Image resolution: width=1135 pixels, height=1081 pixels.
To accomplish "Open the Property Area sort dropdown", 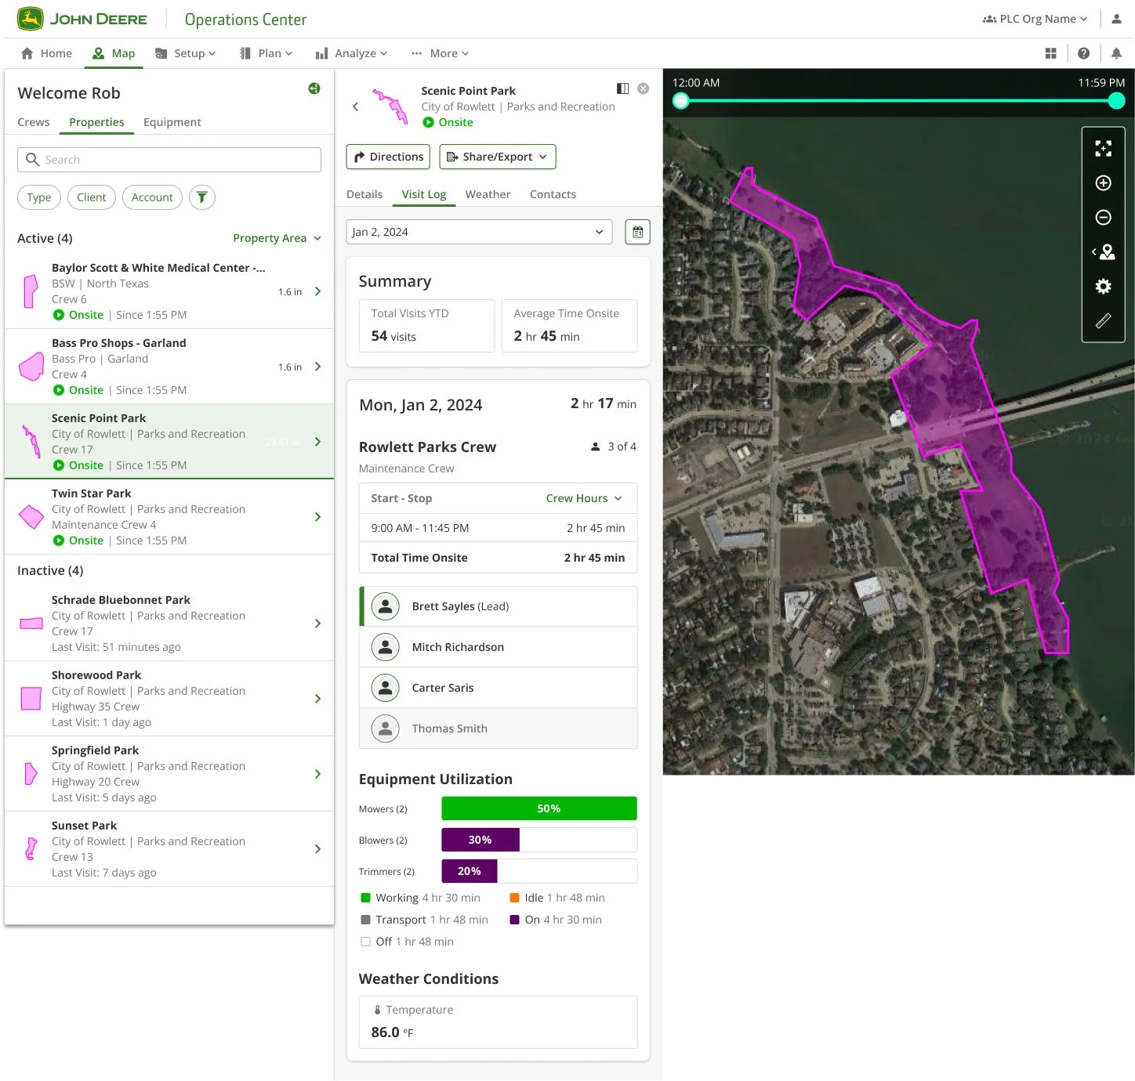I will (277, 238).
